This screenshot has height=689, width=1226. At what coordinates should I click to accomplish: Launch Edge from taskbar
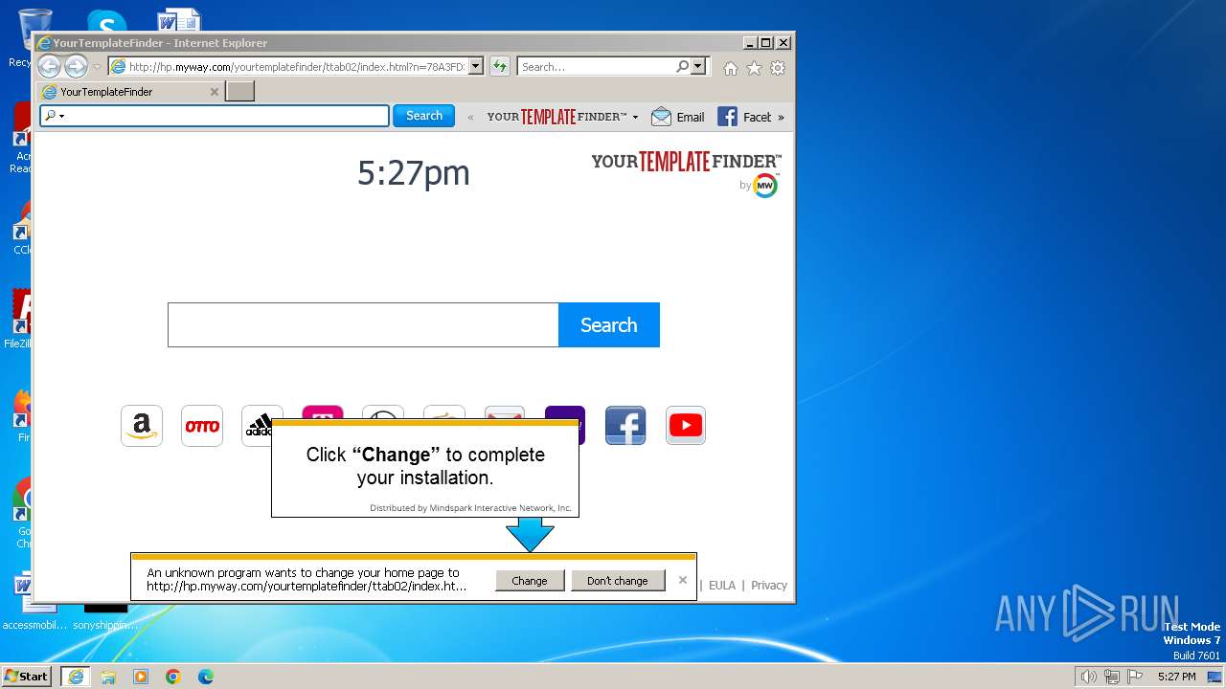206,677
